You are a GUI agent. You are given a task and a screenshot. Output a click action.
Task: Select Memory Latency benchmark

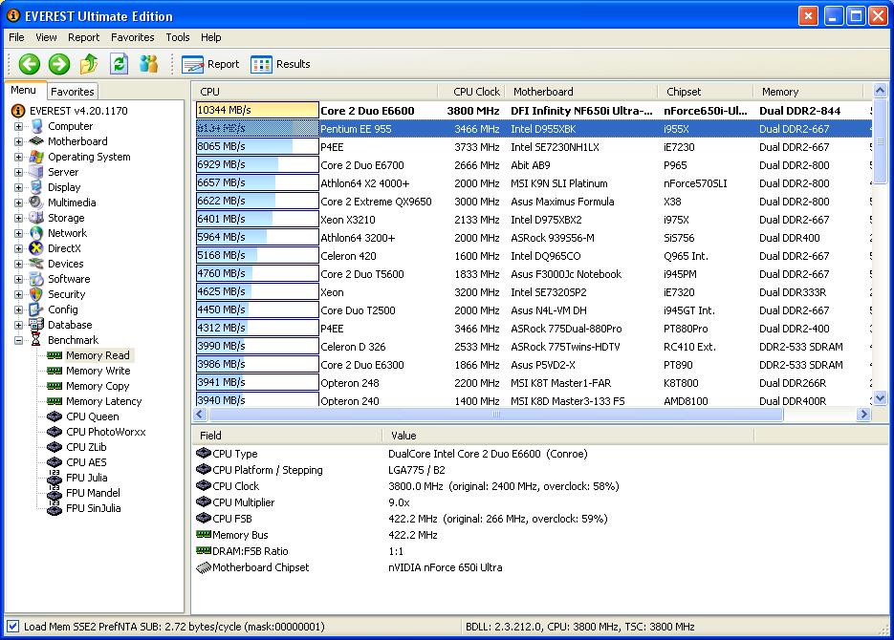pos(103,401)
